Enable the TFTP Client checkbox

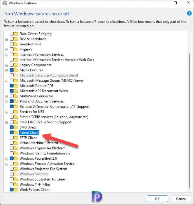click(x=12, y=138)
